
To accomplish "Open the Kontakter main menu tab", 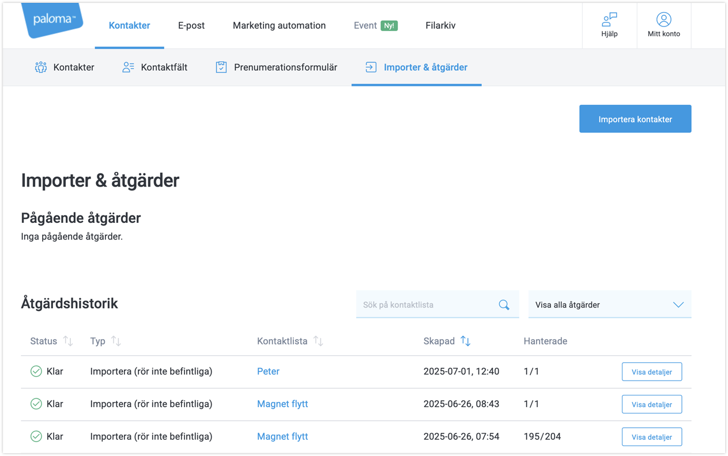I will [129, 25].
